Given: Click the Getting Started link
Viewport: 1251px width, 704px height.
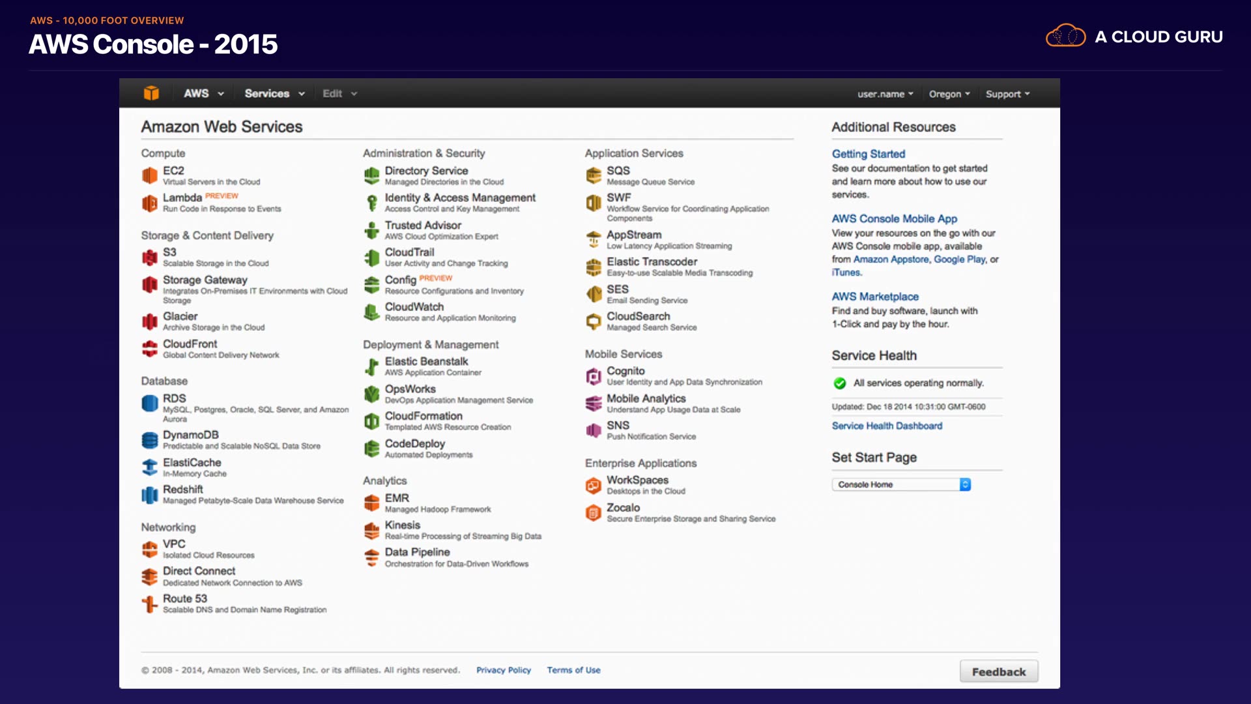Looking at the screenshot, I should coord(868,154).
